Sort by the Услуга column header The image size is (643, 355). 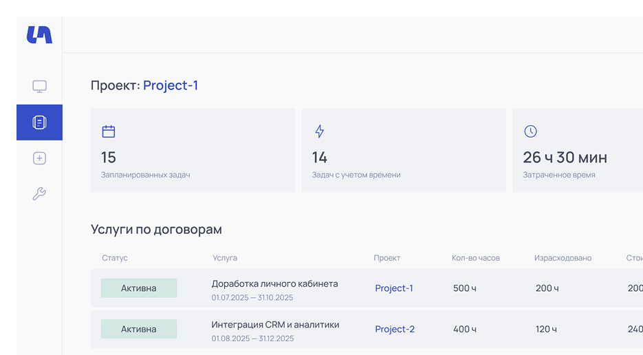225,258
